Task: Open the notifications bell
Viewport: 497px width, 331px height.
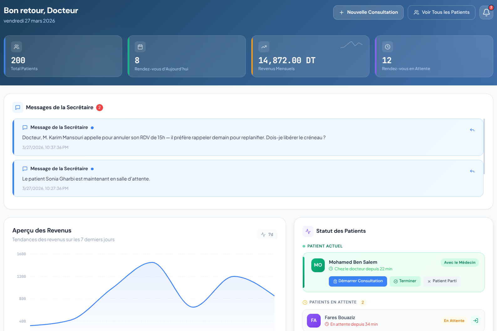Action: (x=486, y=13)
